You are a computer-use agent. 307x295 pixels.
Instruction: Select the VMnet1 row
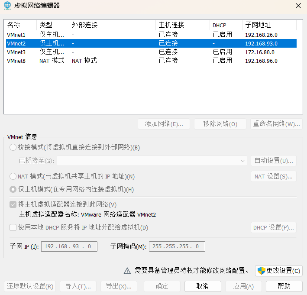tap(151, 35)
